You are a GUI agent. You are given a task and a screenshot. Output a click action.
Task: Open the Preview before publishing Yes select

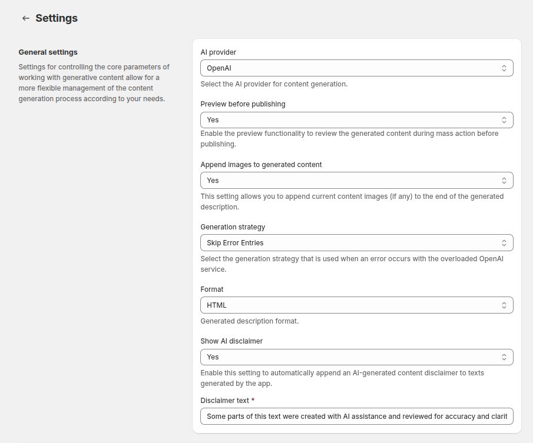(356, 120)
